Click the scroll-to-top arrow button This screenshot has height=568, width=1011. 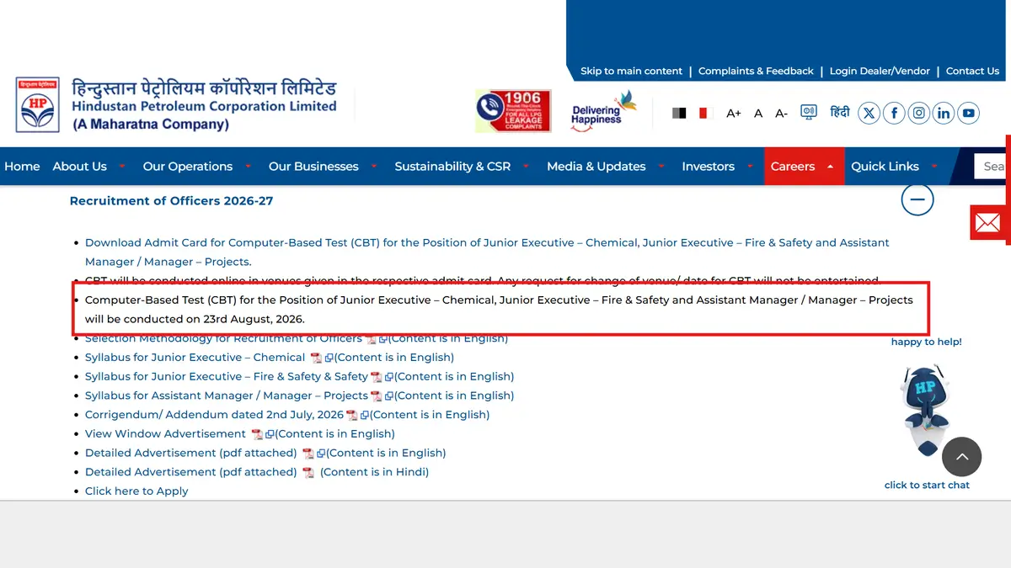click(962, 457)
